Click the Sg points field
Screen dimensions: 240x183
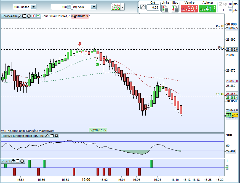[x=230, y=4]
